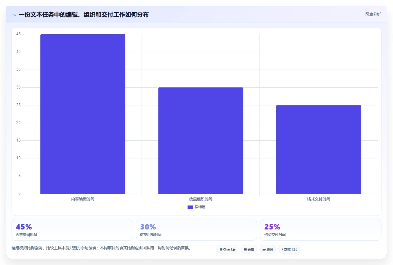393x265 pixels.
Task: Click the y-axis value 30
Action: click(x=19, y=87)
